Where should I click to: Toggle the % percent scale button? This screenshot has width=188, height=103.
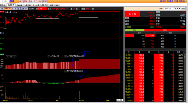pyautogui.click(x=13, y=9)
